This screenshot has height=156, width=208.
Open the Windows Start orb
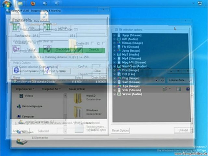6,4
